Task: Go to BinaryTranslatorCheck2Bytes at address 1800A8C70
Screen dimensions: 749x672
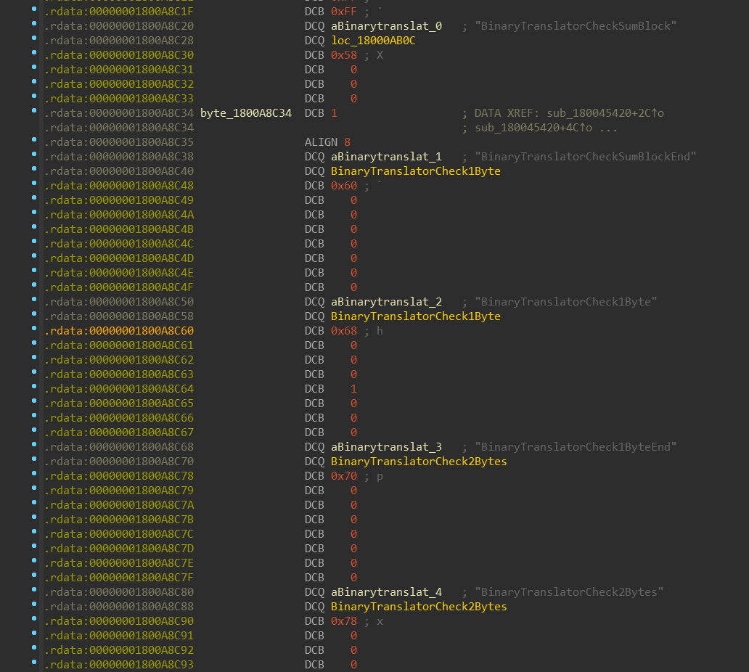Action: click(419, 462)
